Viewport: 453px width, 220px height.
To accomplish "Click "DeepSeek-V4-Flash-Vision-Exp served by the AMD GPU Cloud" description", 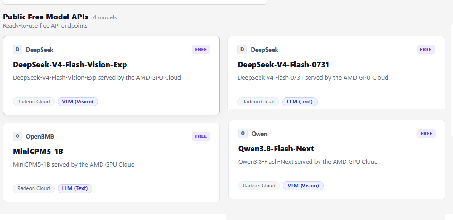I will coord(97,78).
